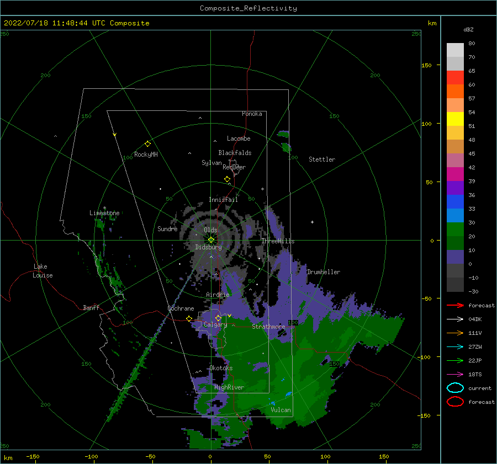Select the Banff label
The height and width of the screenshot is (464, 497).
(91, 308)
